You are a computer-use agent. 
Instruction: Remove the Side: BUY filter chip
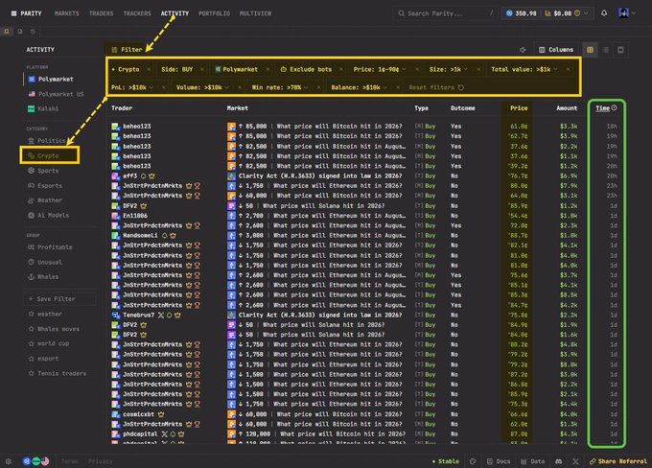(202, 69)
